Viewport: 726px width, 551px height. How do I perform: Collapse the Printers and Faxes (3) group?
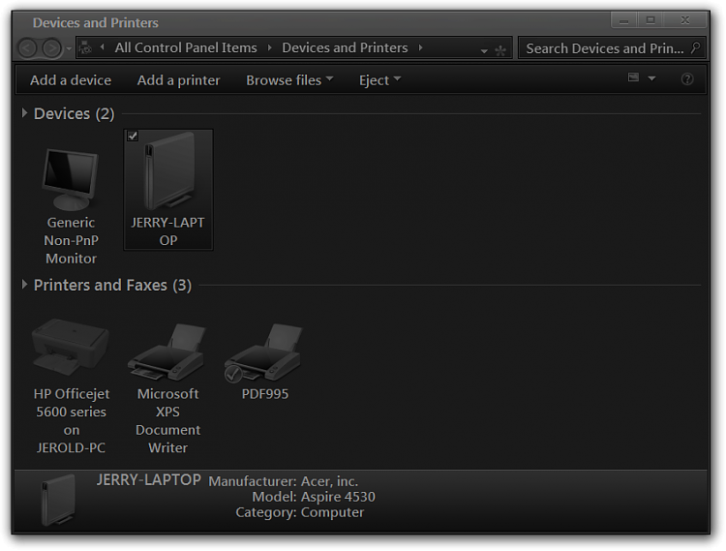24,285
